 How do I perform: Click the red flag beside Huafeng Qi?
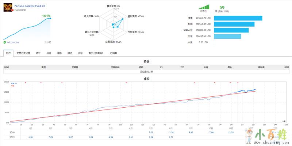tap(13, 10)
